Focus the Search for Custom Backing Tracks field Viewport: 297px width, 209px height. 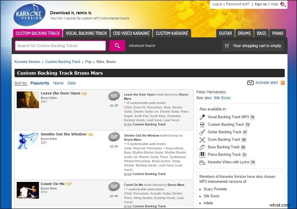(x=60, y=46)
